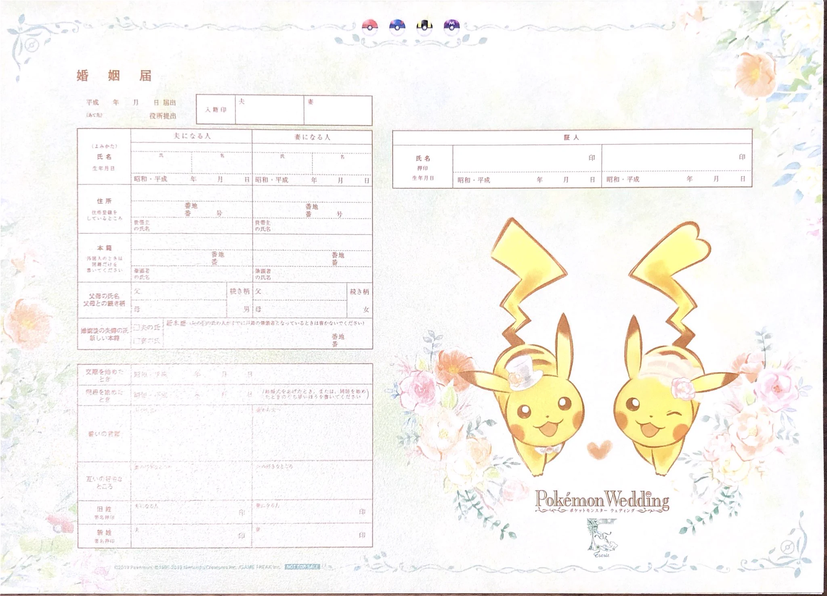Screen dimensions: 827x596
Task: Click the wife's 名 given name field
Action: [x=342, y=164]
